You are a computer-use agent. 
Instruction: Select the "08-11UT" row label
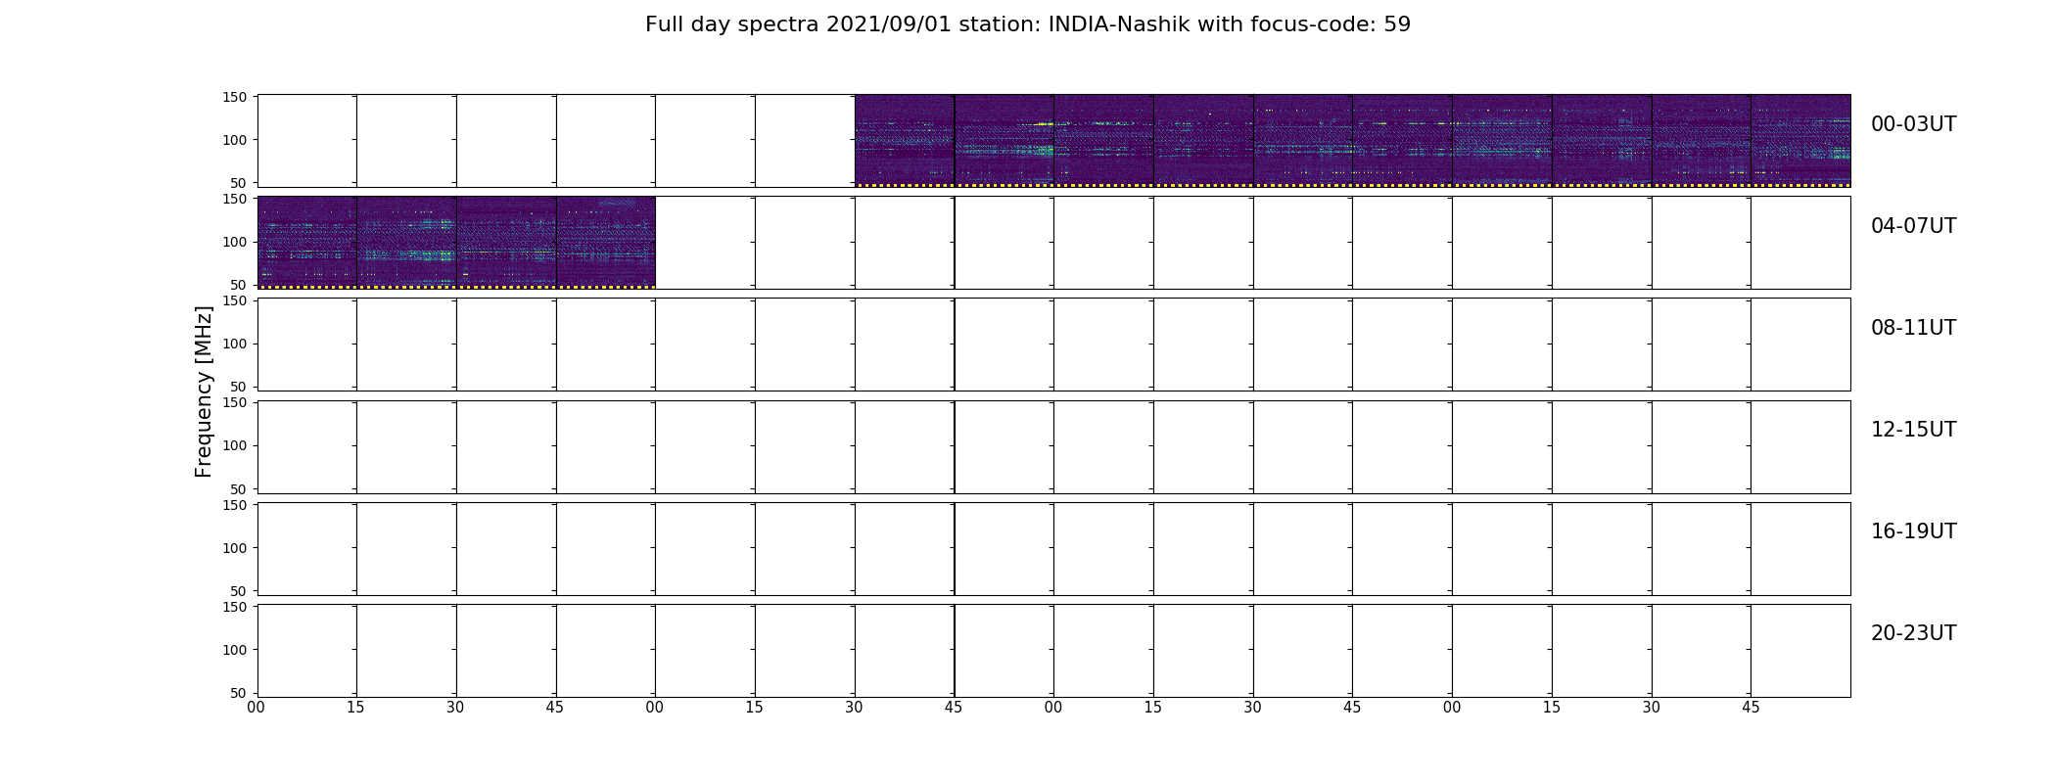pyautogui.click(x=1913, y=328)
